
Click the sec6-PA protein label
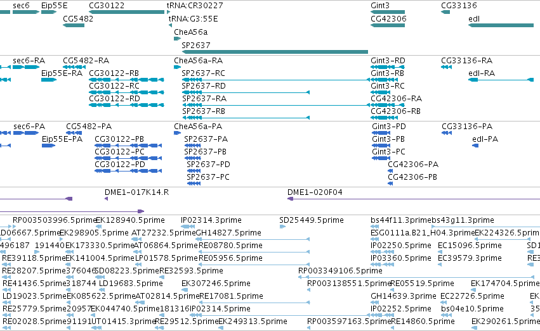(x=29, y=127)
